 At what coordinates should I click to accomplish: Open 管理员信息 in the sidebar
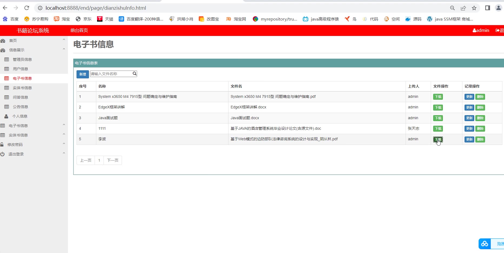(x=22, y=59)
